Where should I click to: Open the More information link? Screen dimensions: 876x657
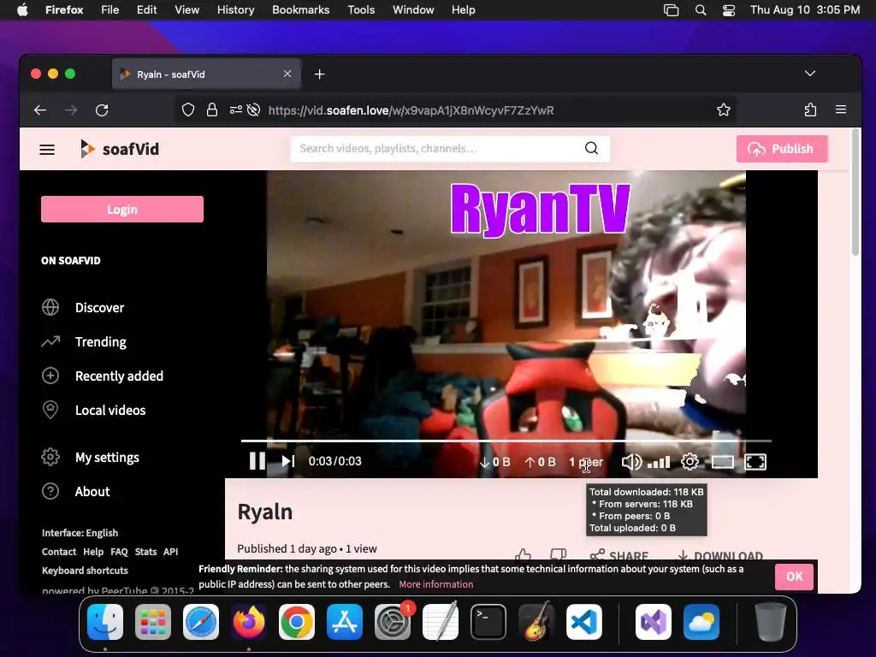point(435,584)
